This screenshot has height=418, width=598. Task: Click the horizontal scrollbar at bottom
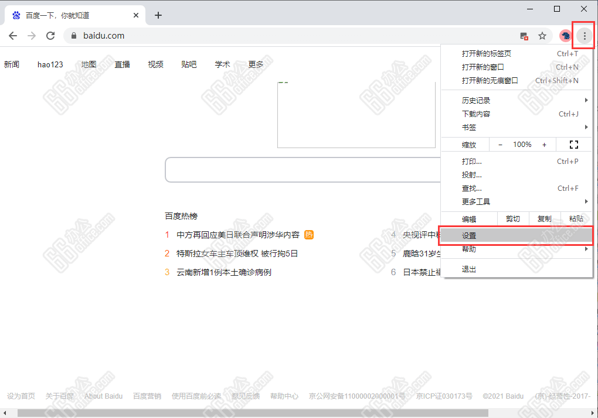tap(252, 413)
